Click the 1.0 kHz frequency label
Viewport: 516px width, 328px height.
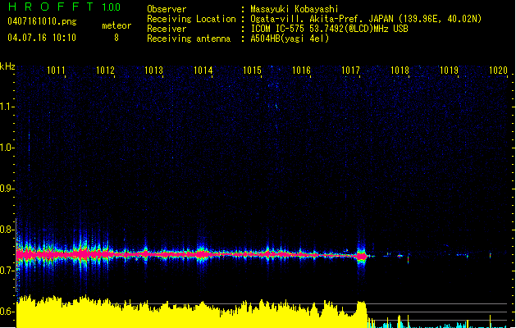coord(7,148)
